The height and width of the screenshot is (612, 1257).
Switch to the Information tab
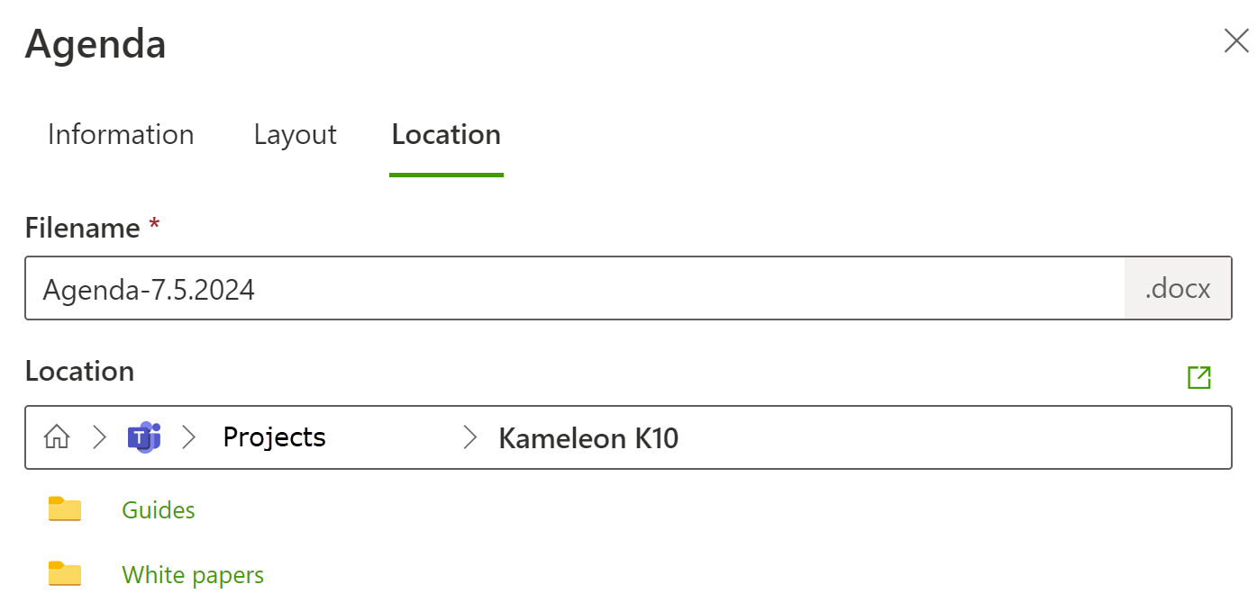click(x=121, y=135)
